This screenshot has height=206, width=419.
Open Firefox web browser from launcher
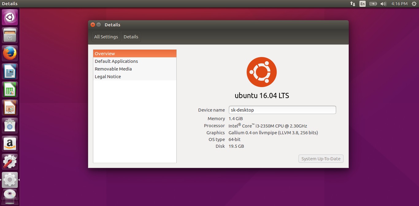coord(10,53)
